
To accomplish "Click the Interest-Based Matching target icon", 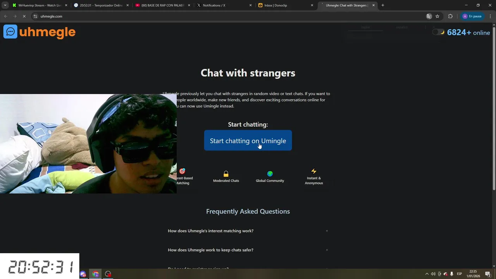I will click(183, 171).
